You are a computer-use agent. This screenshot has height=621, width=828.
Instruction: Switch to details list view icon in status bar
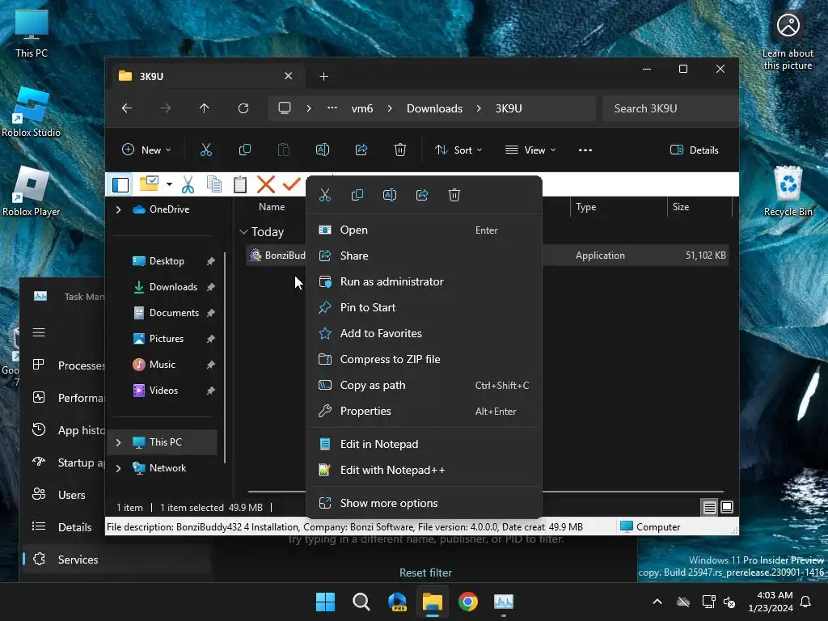(x=709, y=508)
